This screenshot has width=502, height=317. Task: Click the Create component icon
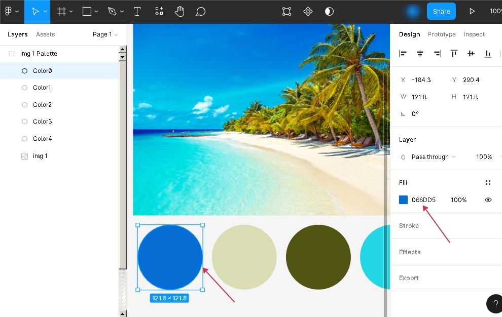click(x=308, y=12)
